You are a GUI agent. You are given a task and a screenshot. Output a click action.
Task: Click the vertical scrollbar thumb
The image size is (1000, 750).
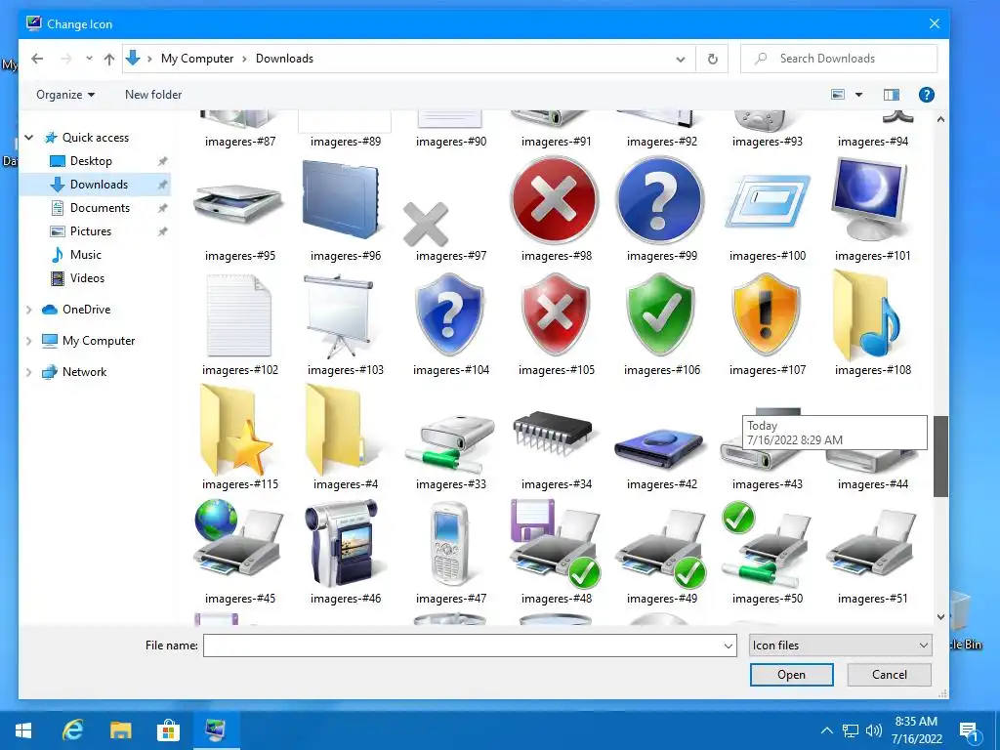click(940, 456)
